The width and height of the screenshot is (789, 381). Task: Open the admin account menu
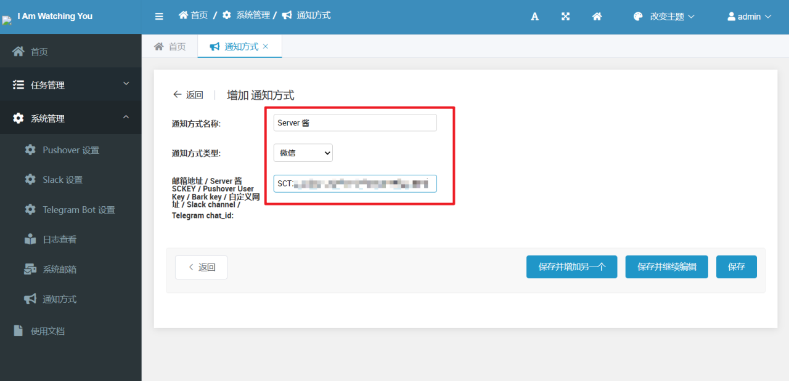[x=749, y=16]
